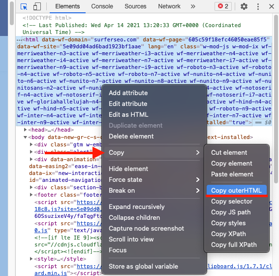Select Expand recursively menu entry
The width and height of the screenshot is (279, 276).
pyautogui.click(x=155, y=207)
